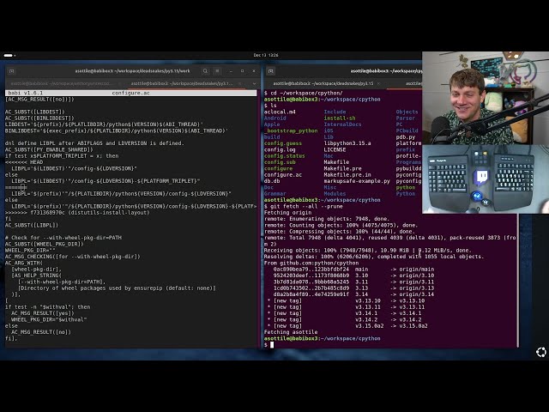The image size is (549, 412).
Task: Click the right terminal's title bar text
Action: point(386,70)
